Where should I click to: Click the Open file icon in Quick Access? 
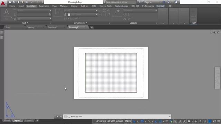(x=14, y=2)
